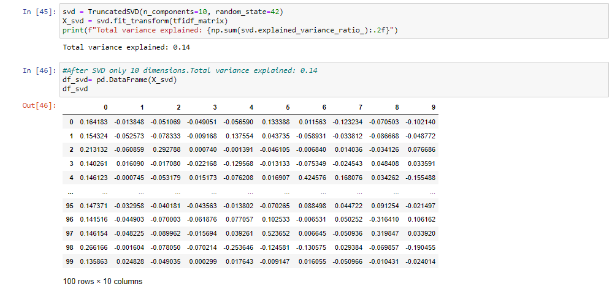Click cell value 0.135863

tap(94, 261)
